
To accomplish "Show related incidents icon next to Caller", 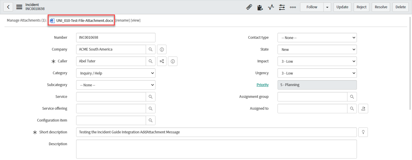I will coord(162,61).
